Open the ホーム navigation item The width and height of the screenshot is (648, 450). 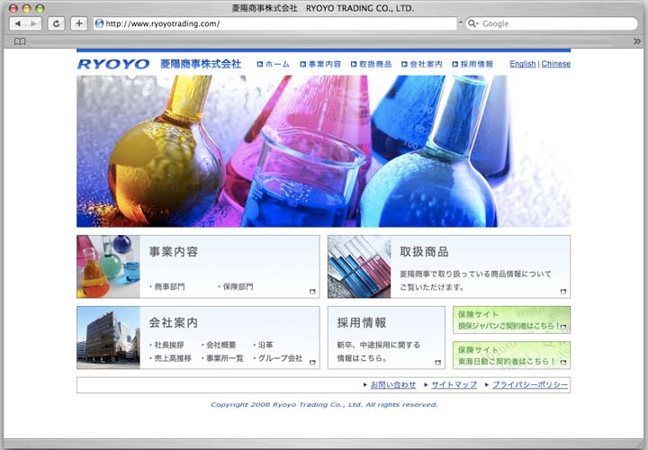click(274, 65)
